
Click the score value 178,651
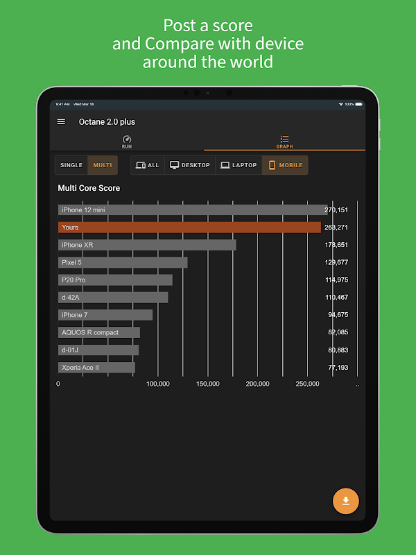tap(336, 245)
